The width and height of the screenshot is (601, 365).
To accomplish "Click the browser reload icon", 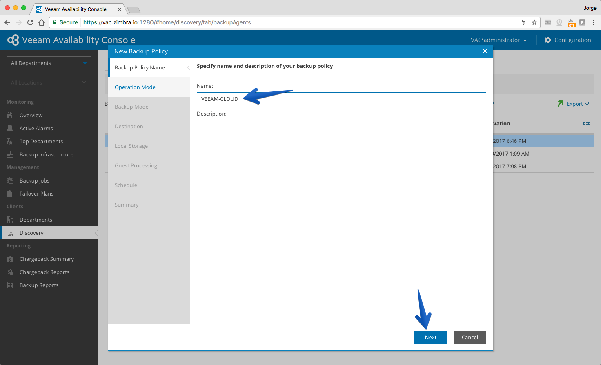I will coord(30,22).
